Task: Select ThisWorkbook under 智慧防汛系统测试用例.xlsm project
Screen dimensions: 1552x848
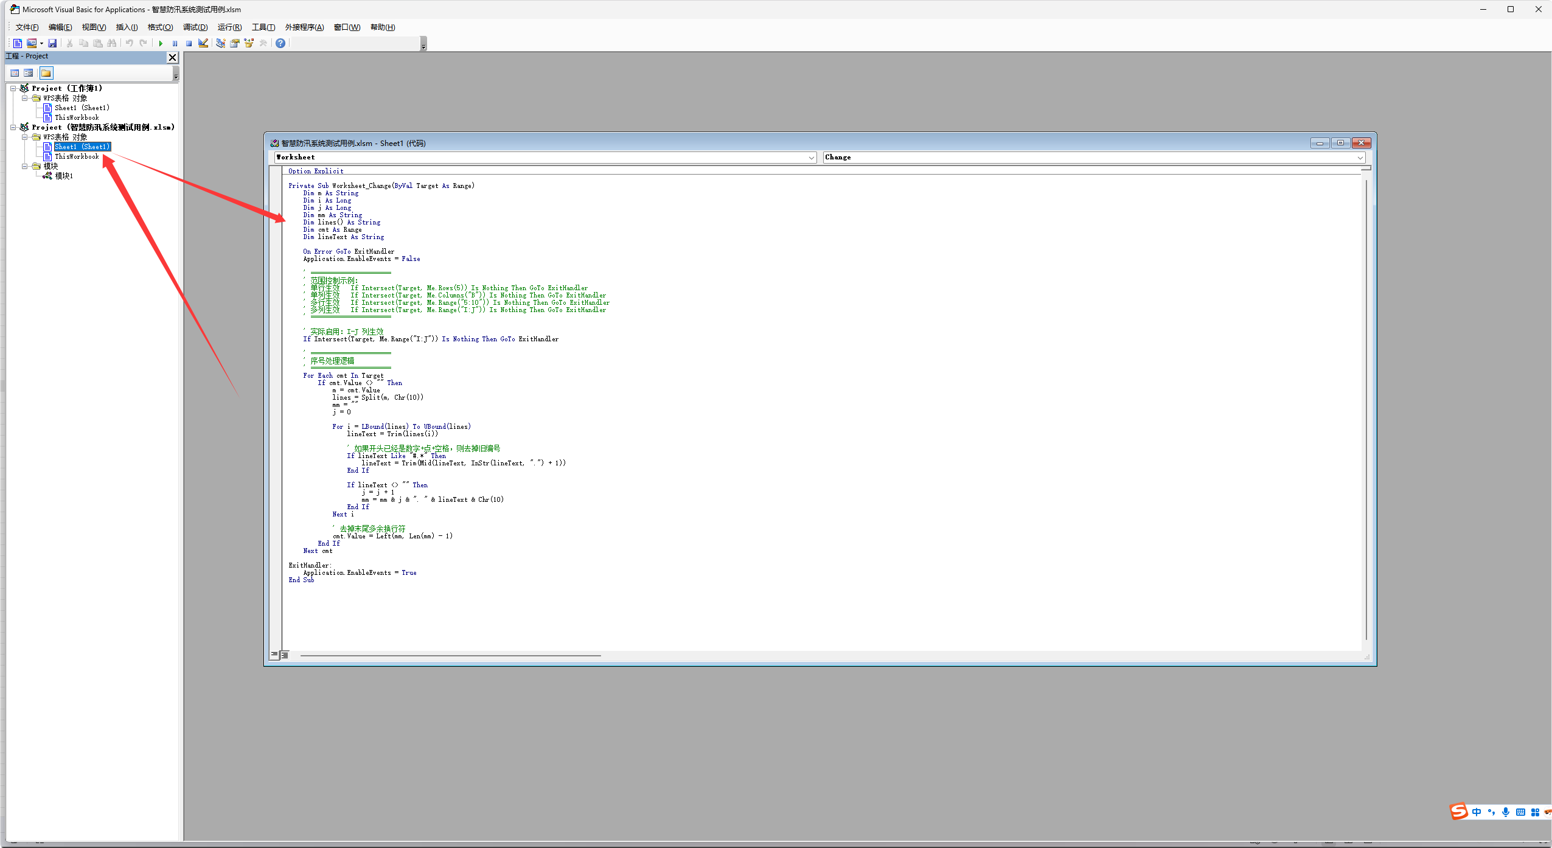Action: (77, 156)
